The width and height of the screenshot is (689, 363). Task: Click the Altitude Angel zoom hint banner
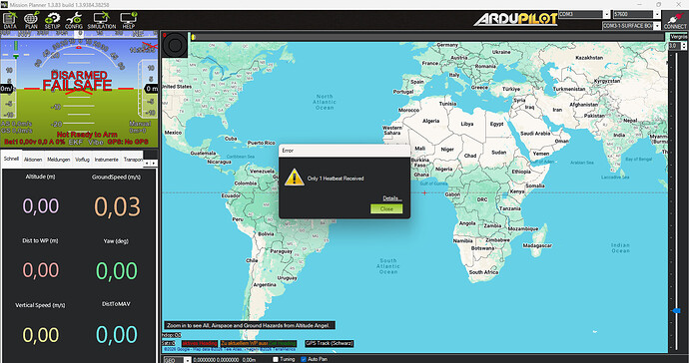click(x=250, y=325)
